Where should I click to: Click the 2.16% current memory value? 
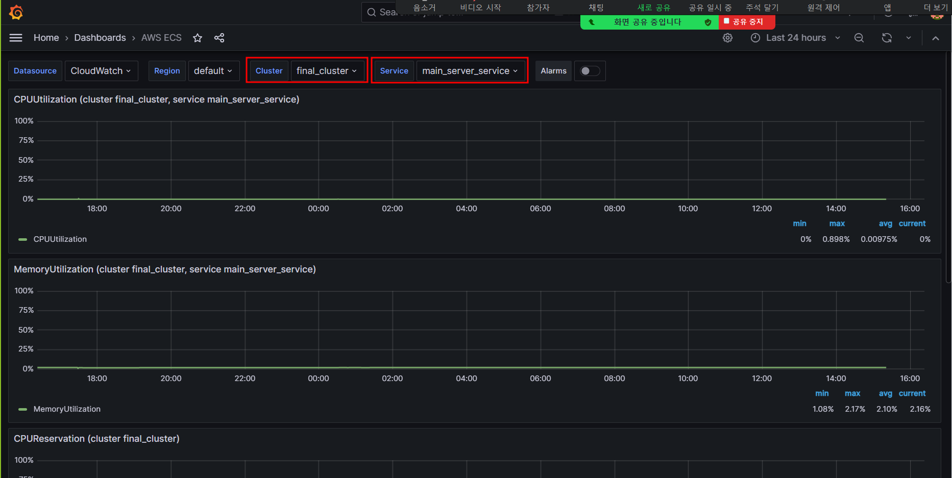920,409
